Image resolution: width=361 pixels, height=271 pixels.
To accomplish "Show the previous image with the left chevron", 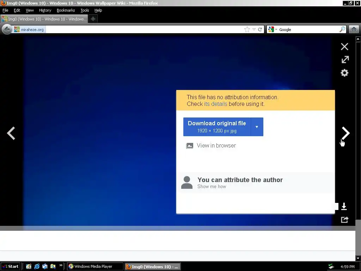I will point(11,133).
